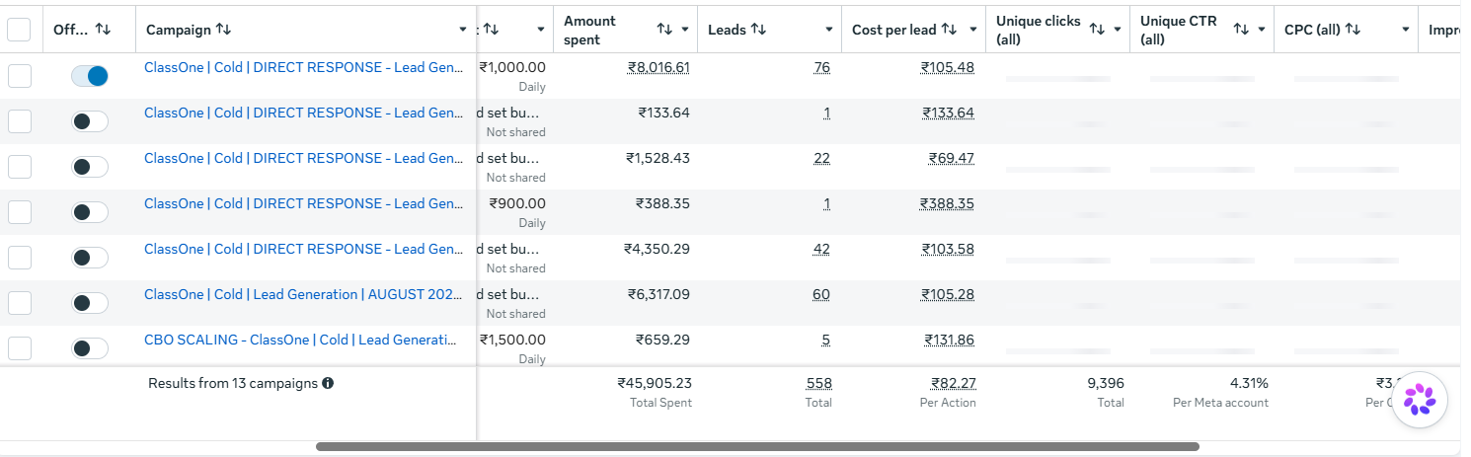Select checkbox of the CBO SCALING campaign

click(19, 348)
